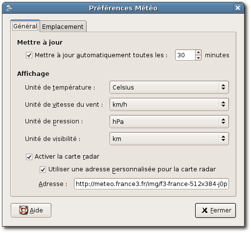Click the Unité de température label

pyautogui.click(x=60, y=88)
